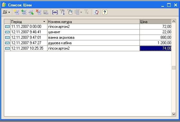Screen dimensions: 180x122
Task: Click scrollbar down arrow in list
Action: point(174,114)
